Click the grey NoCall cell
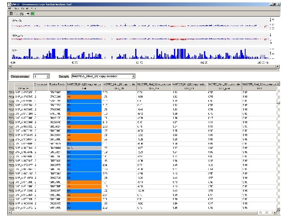Screen dimensions: 288x216 84,148
